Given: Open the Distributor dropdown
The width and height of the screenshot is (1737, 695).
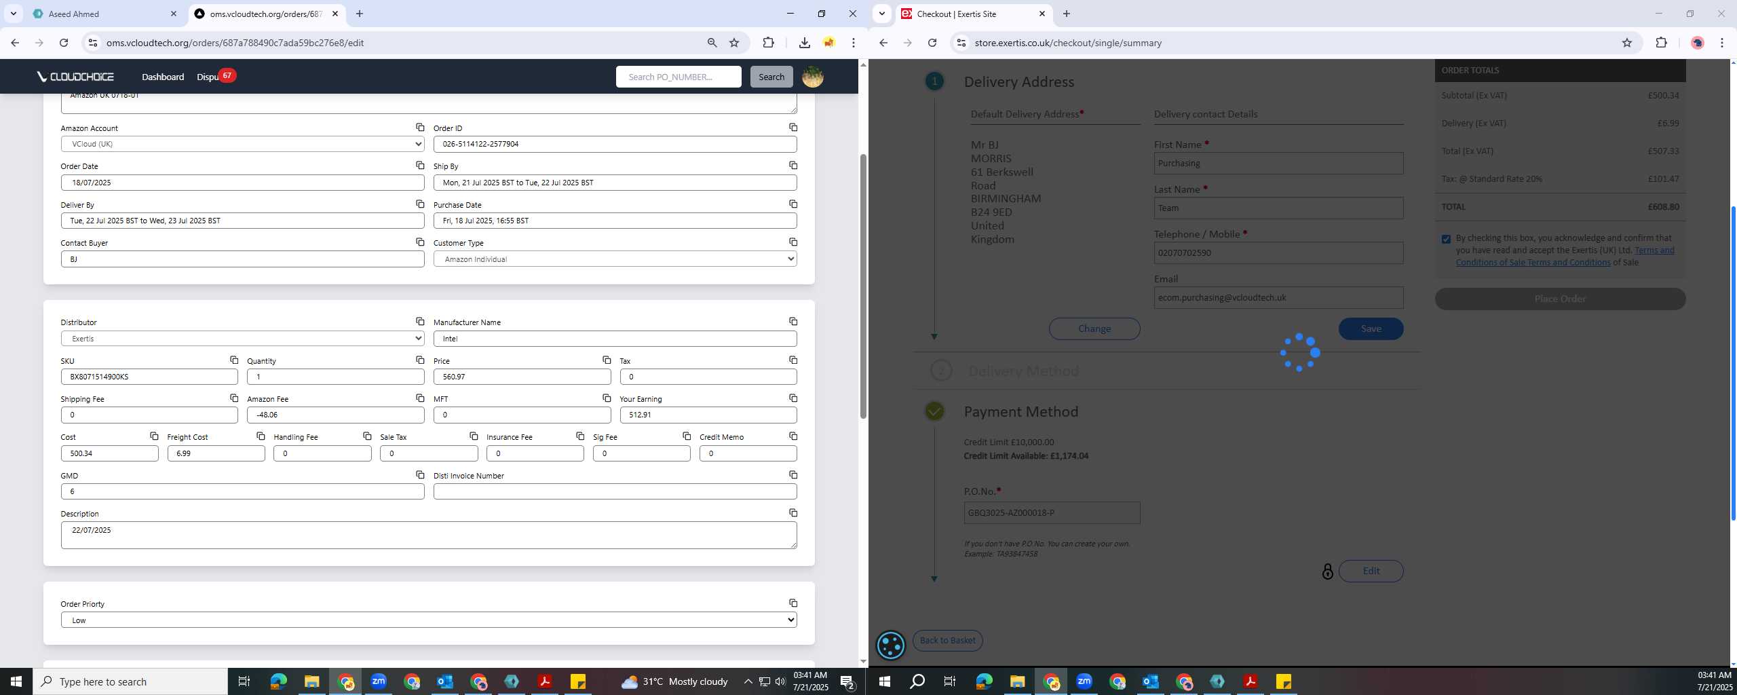Looking at the screenshot, I should tap(242, 339).
